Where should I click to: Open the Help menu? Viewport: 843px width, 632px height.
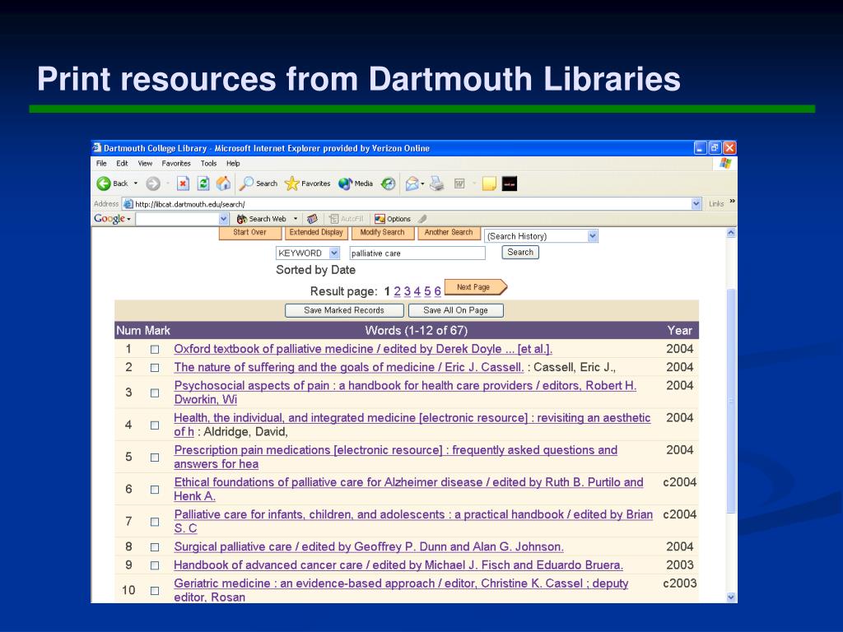tap(233, 164)
